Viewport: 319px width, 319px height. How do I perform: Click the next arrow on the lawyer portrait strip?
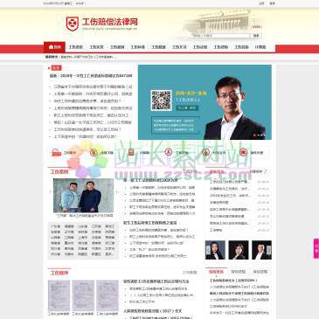[x=269, y=250]
